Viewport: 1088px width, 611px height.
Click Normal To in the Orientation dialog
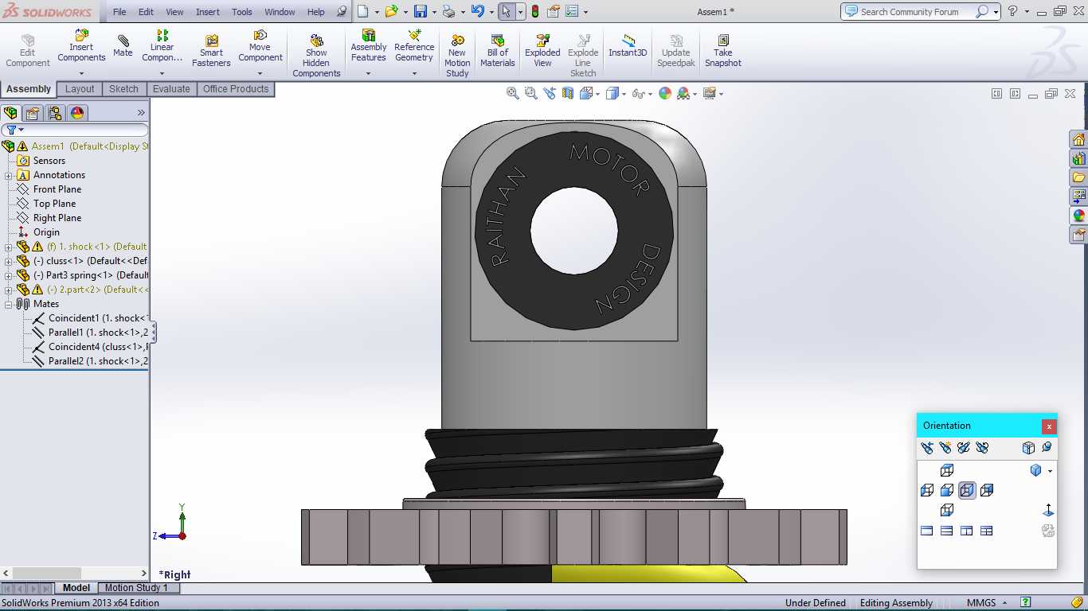1048,510
